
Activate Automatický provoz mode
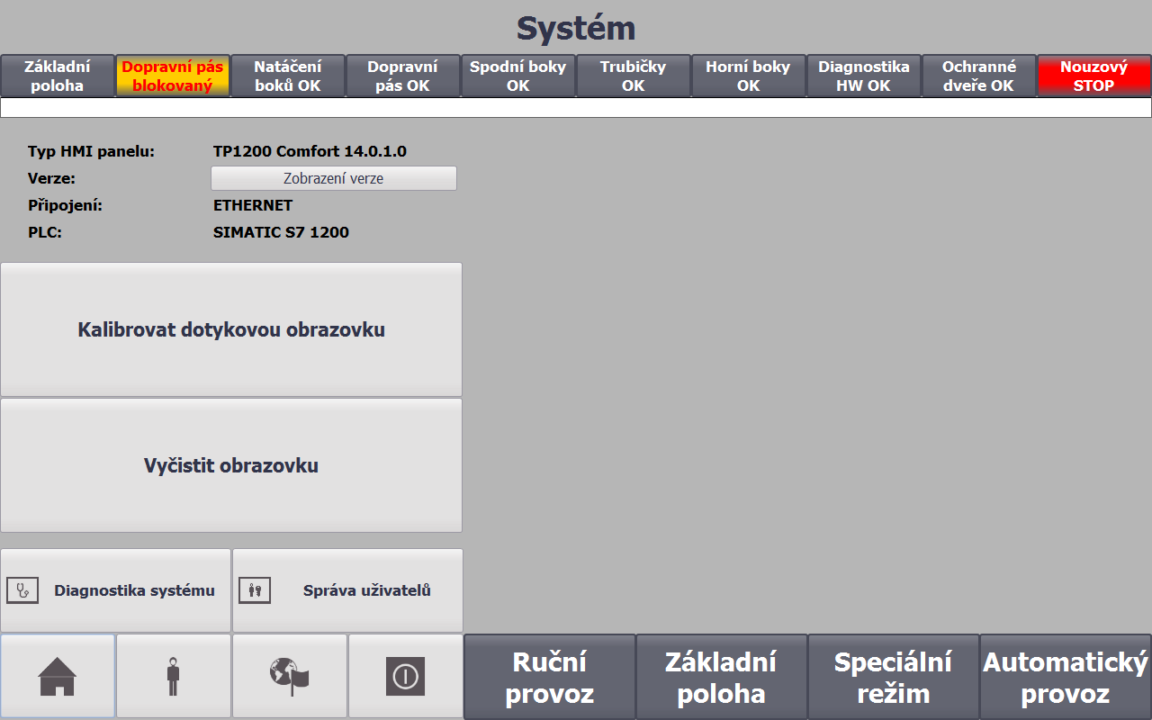1066,678
